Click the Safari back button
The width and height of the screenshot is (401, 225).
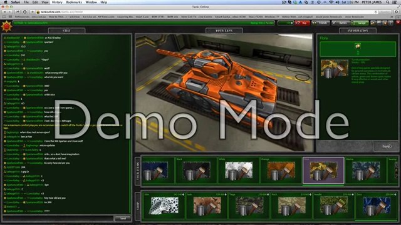click(x=4, y=12)
